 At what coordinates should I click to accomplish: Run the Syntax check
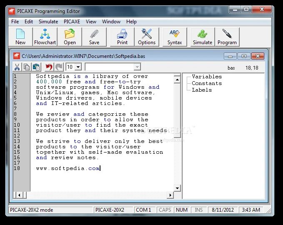tap(175, 37)
